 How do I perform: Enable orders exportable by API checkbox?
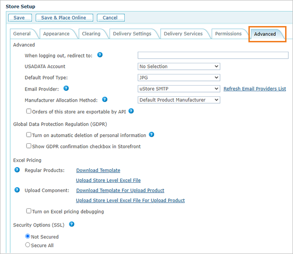click(29, 111)
